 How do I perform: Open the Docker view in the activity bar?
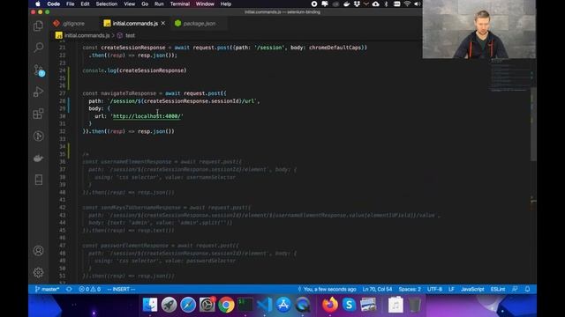coord(38,158)
